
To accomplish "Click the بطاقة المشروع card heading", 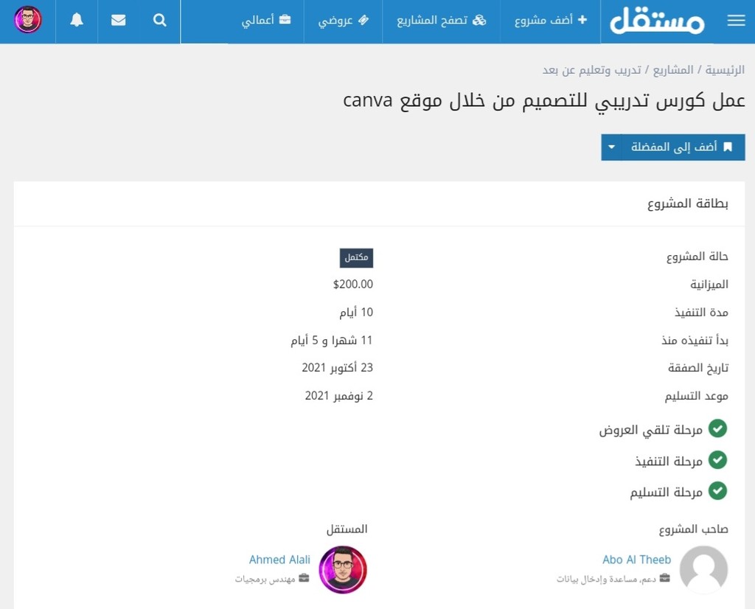I will (x=688, y=203).
